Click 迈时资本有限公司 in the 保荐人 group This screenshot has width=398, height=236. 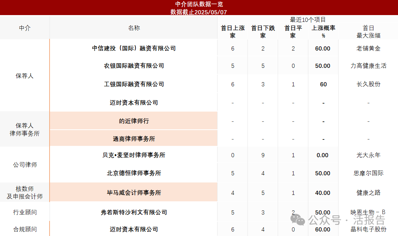click(x=134, y=103)
